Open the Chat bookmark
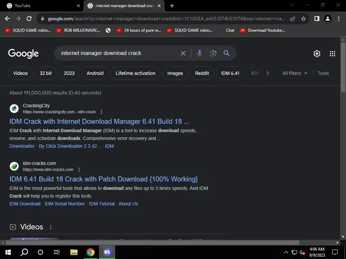Image resolution: width=346 pixels, height=259 pixels. pos(230,30)
